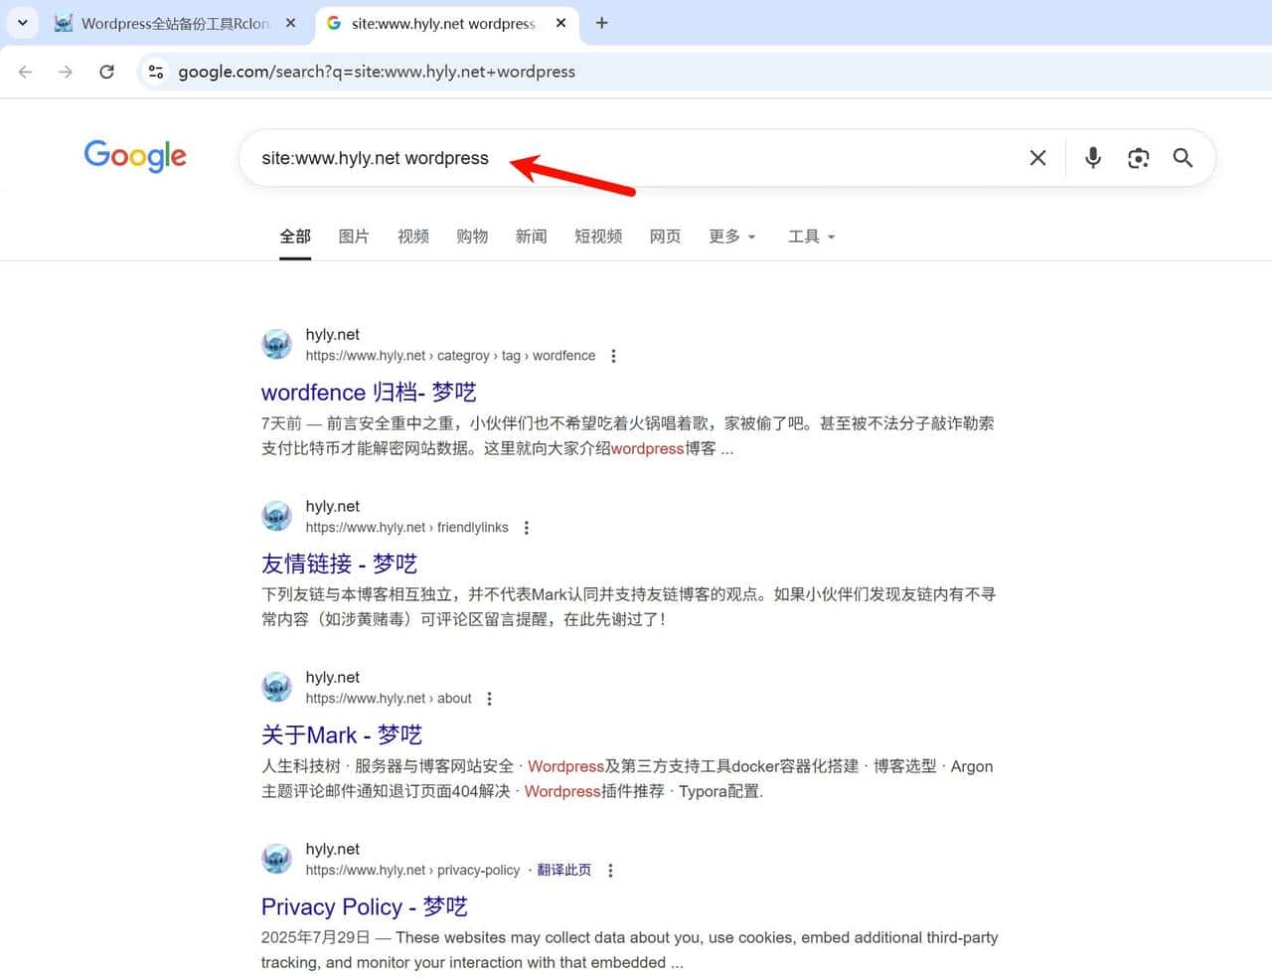Image resolution: width=1272 pixels, height=978 pixels.
Task: Open Google Lens camera search
Action: point(1138,158)
